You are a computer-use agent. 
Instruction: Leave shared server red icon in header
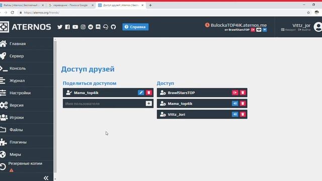[253, 30]
